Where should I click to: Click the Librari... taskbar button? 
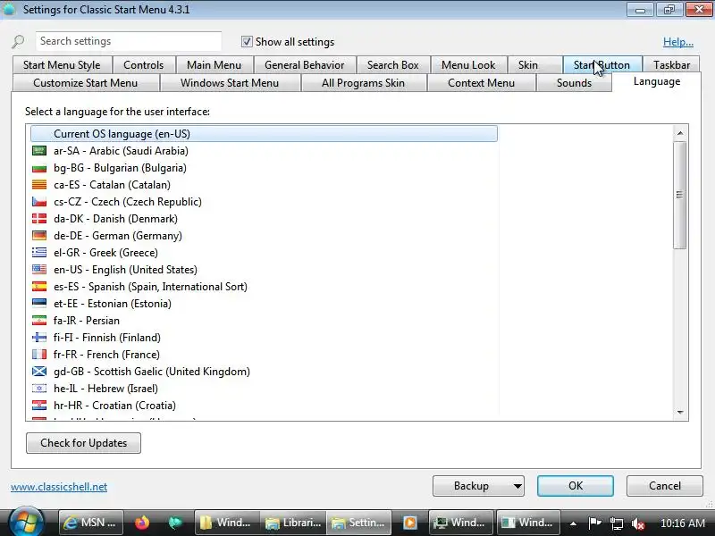click(293, 523)
